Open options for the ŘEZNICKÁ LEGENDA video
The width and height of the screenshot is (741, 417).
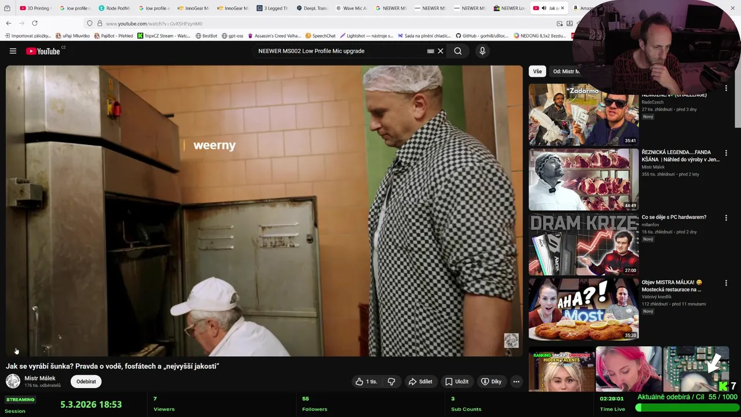726,153
